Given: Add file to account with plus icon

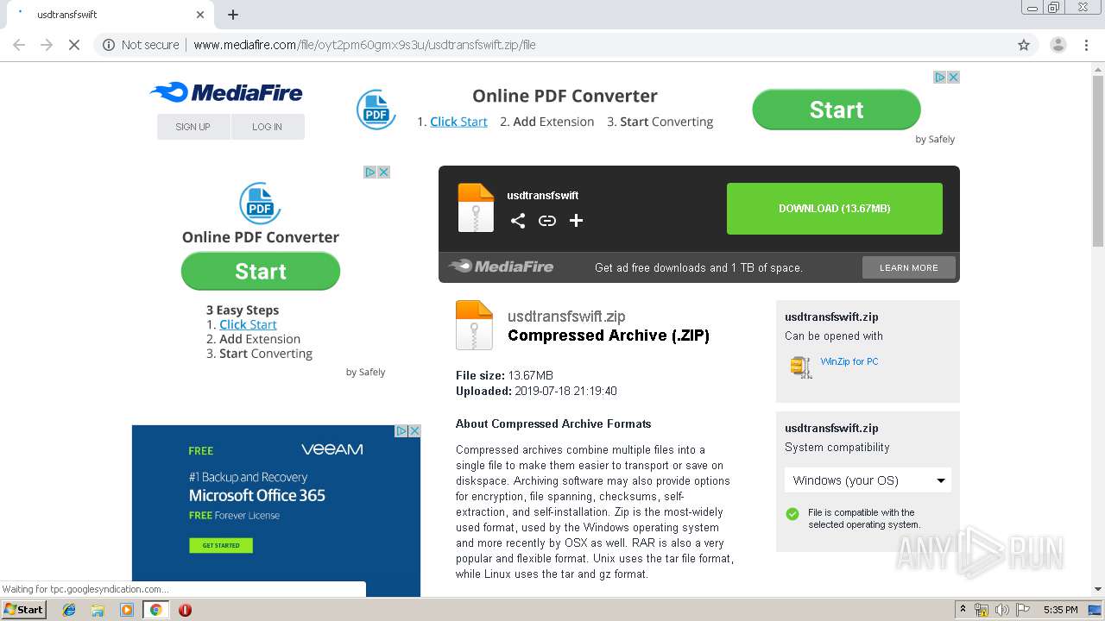Looking at the screenshot, I should point(576,221).
